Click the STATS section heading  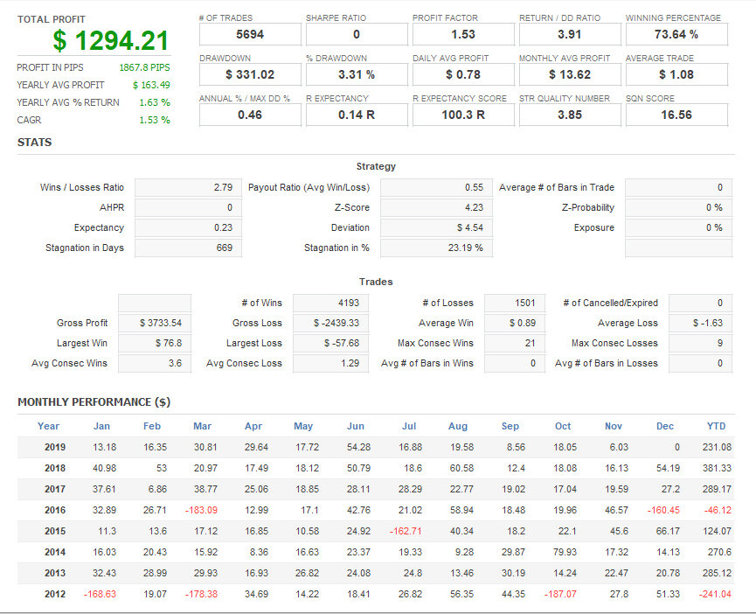pos(34,143)
